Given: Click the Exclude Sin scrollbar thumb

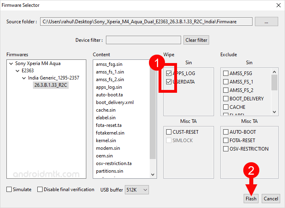Looking at the screenshot, I should [x=275, y=83].
